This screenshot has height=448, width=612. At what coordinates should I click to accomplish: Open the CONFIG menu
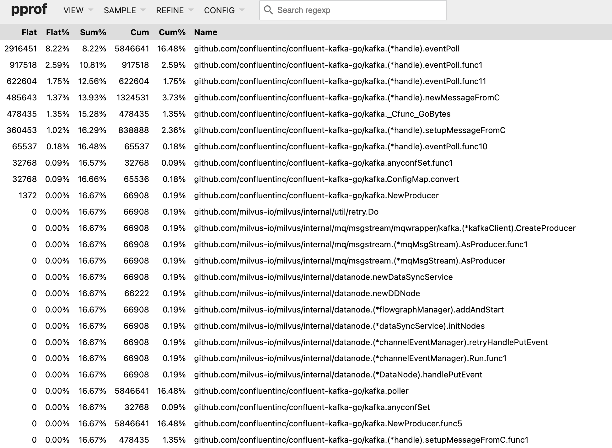pos(219,10)
